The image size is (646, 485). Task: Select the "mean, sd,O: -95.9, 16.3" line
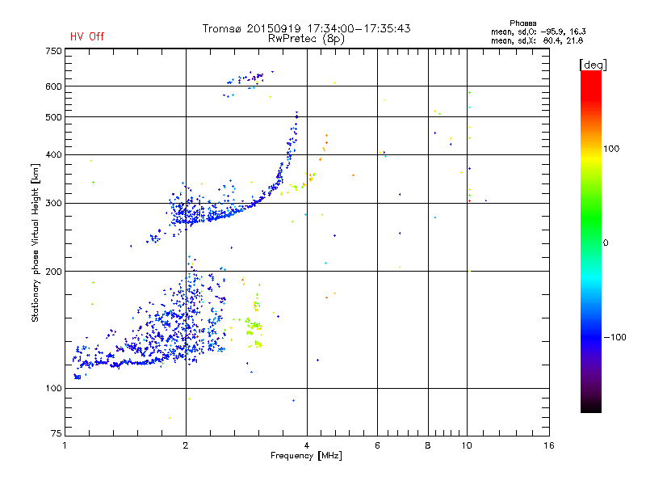[x=539, y=32]
